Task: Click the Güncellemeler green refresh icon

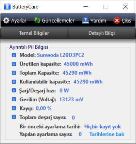Action: [37, 20]
